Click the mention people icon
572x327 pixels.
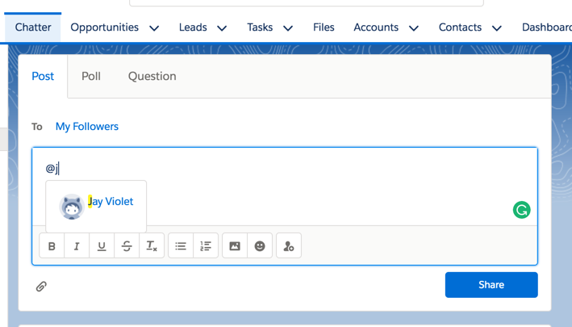point(289,246)
